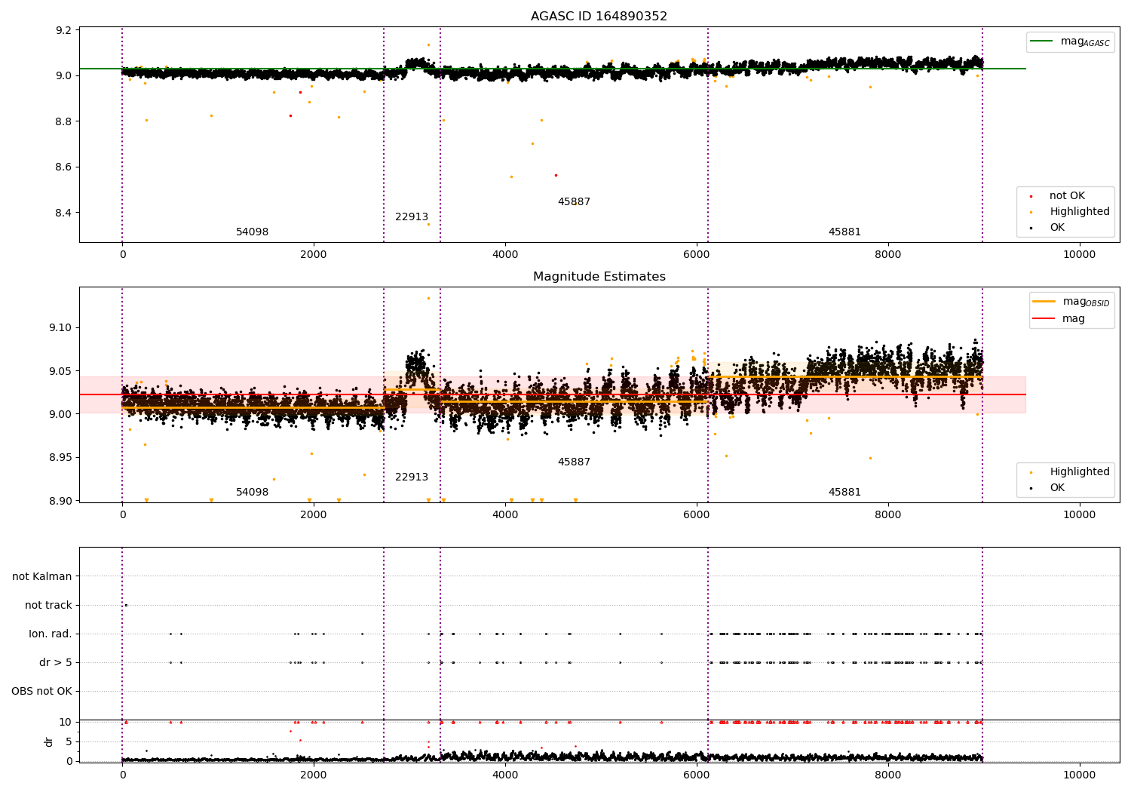This screenshot has width=1131, height=792.
Task: Click 'OK' legend entry in the Magnitude Estimates plot
Action: point(1057,487)
